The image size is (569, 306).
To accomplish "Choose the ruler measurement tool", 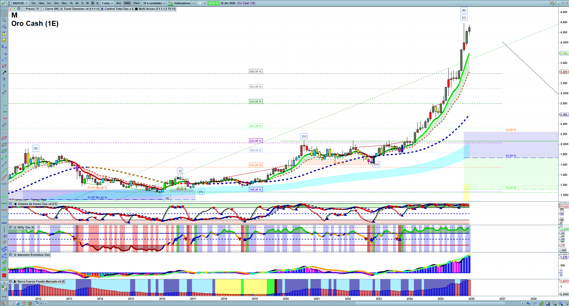I will pos(4,125).
